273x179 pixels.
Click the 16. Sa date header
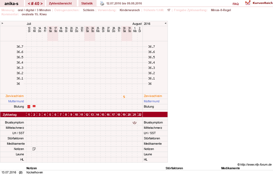click(50, 30)
